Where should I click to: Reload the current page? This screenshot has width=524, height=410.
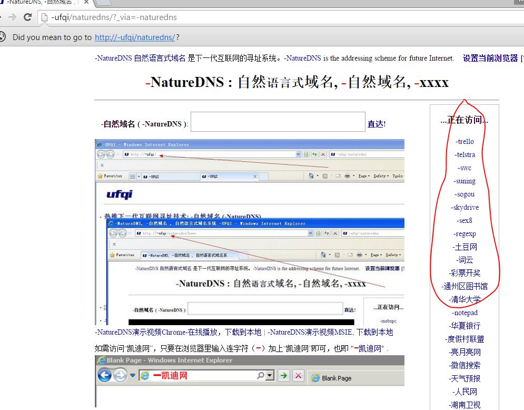pos(27,16)
